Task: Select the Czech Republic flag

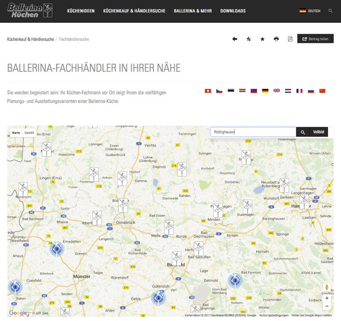Action: 219,91
